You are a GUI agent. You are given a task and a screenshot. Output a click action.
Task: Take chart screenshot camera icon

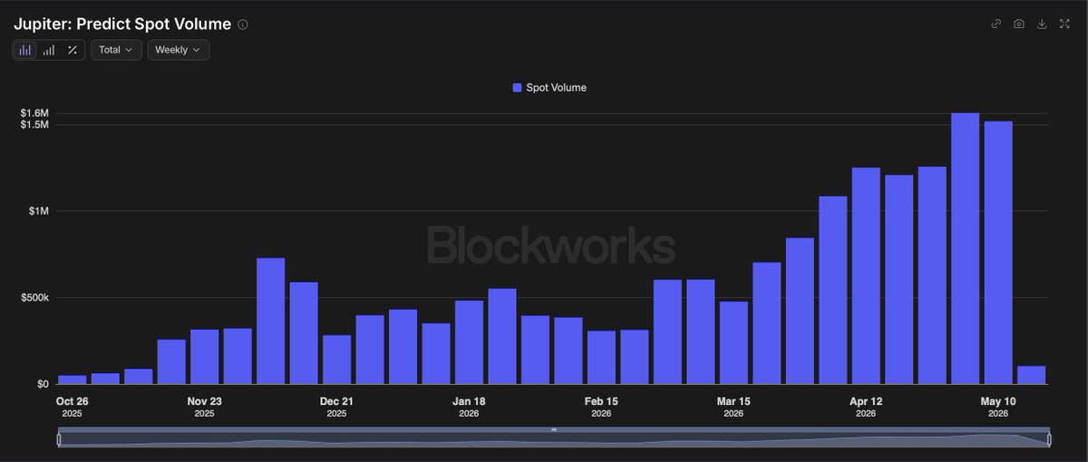[1019, 24]
